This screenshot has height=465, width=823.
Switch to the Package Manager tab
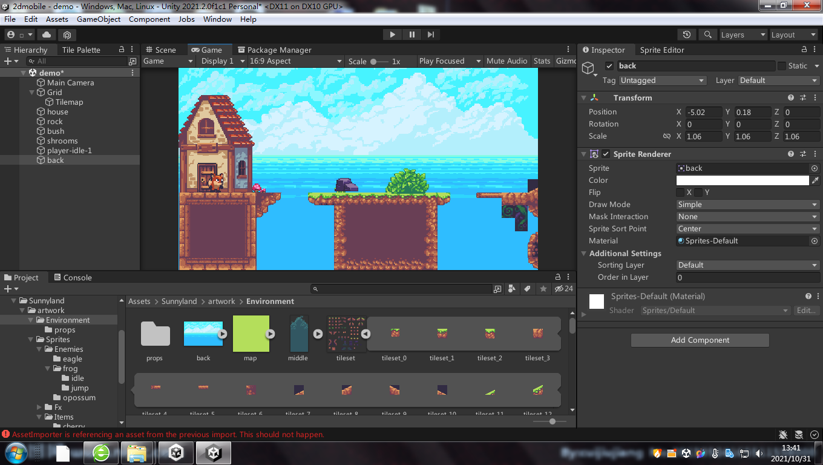(274, 50)
